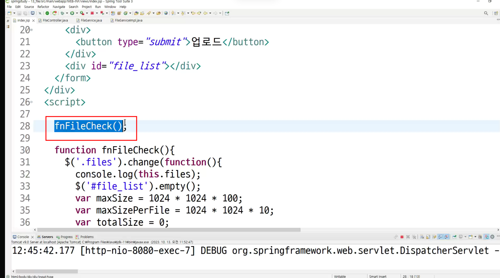Click the New Java Class icon

(x=125, y=13)
